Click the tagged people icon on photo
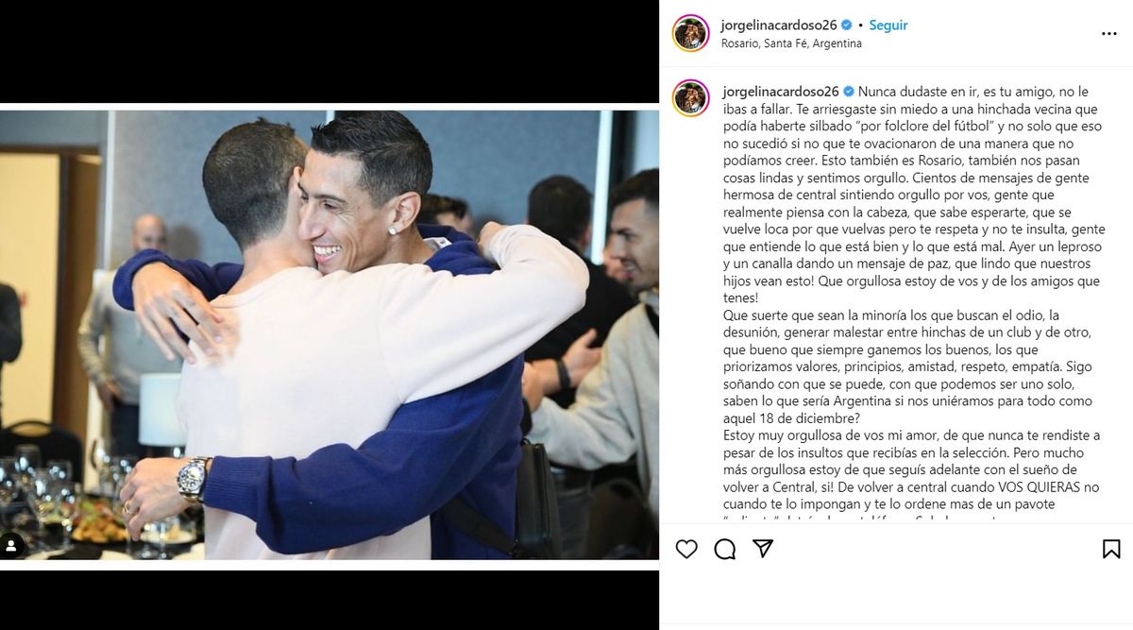This screenshot has width=1133, height=630. coord(13,545)
